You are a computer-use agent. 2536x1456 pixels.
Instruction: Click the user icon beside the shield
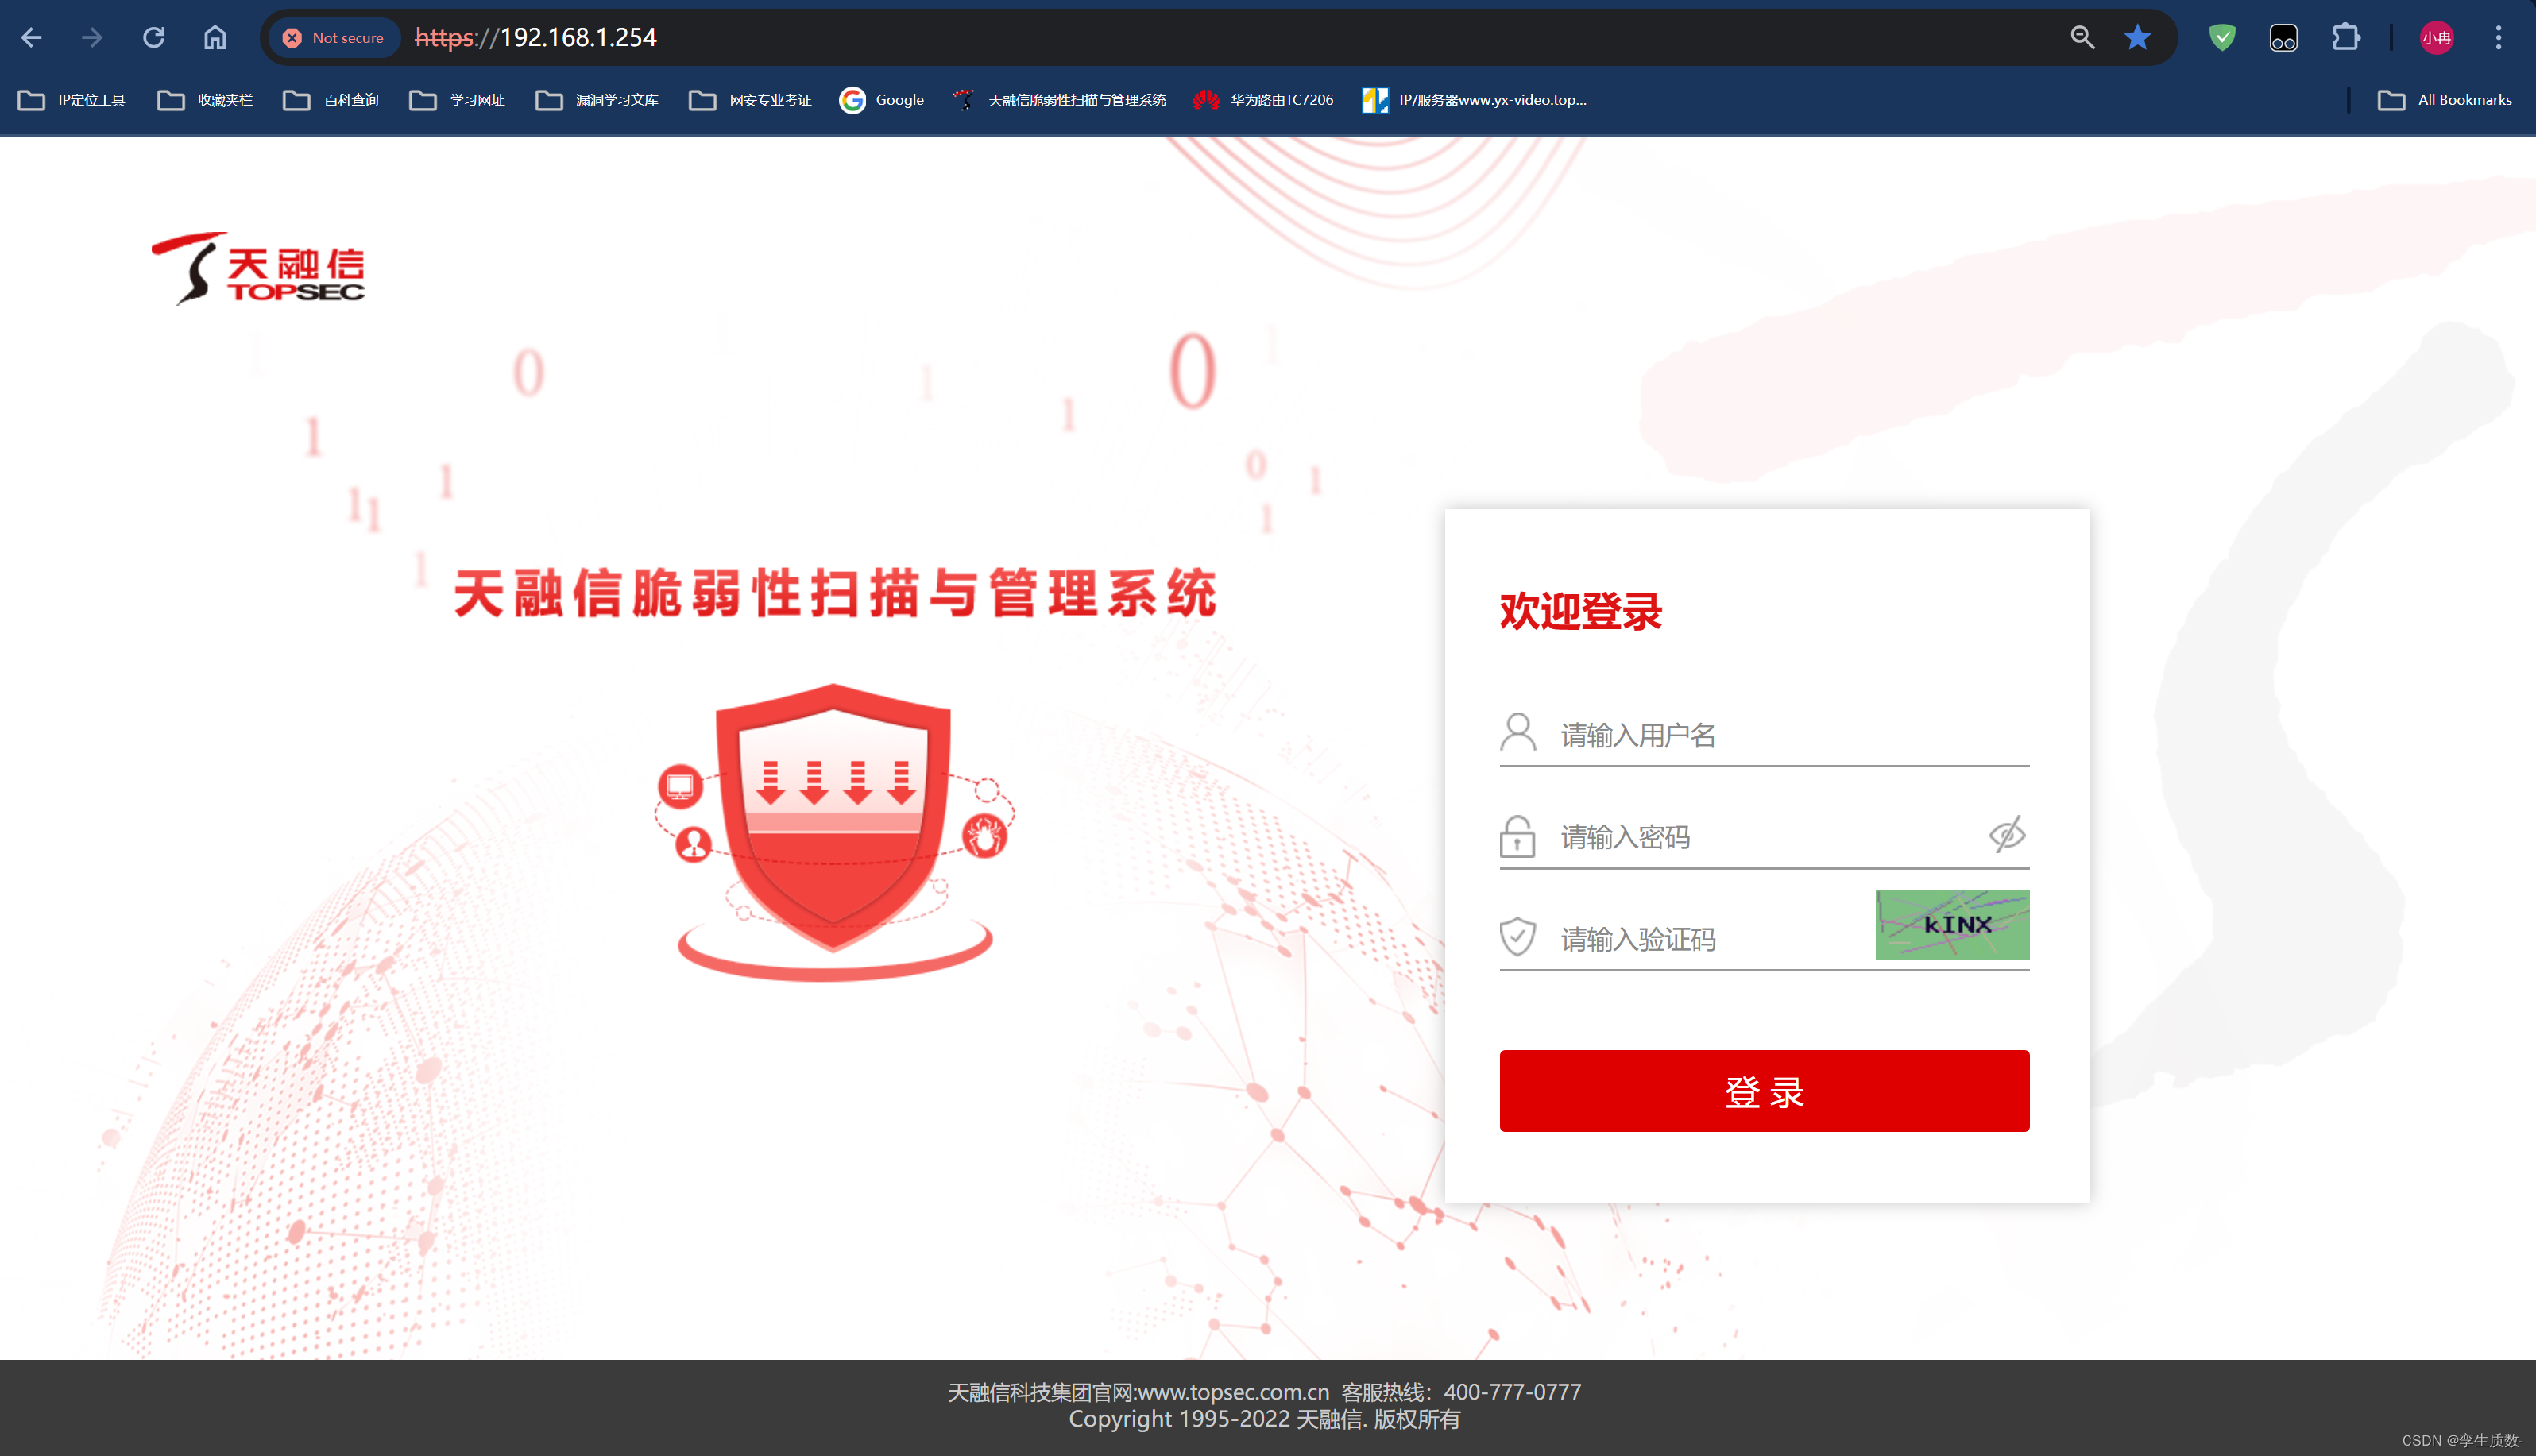693,845
